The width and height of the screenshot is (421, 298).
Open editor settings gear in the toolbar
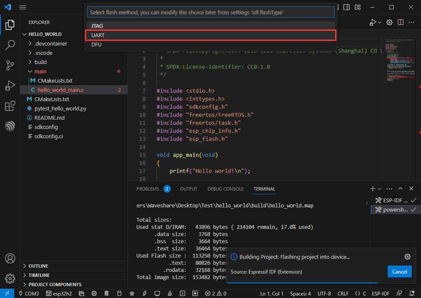[389, 22]
